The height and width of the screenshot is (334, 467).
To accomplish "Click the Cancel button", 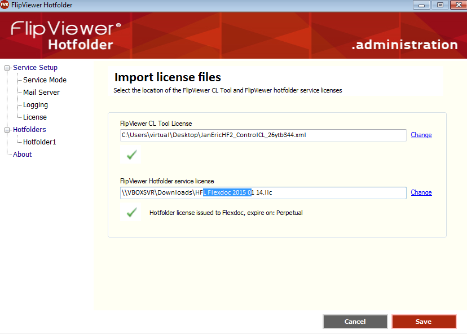I will pos(355,322).
